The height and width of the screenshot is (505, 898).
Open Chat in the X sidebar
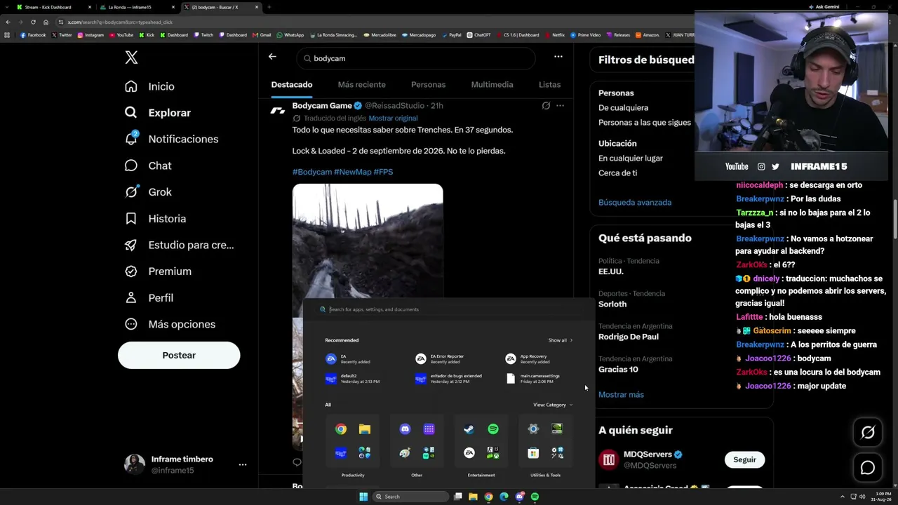[x=147, y=166]
